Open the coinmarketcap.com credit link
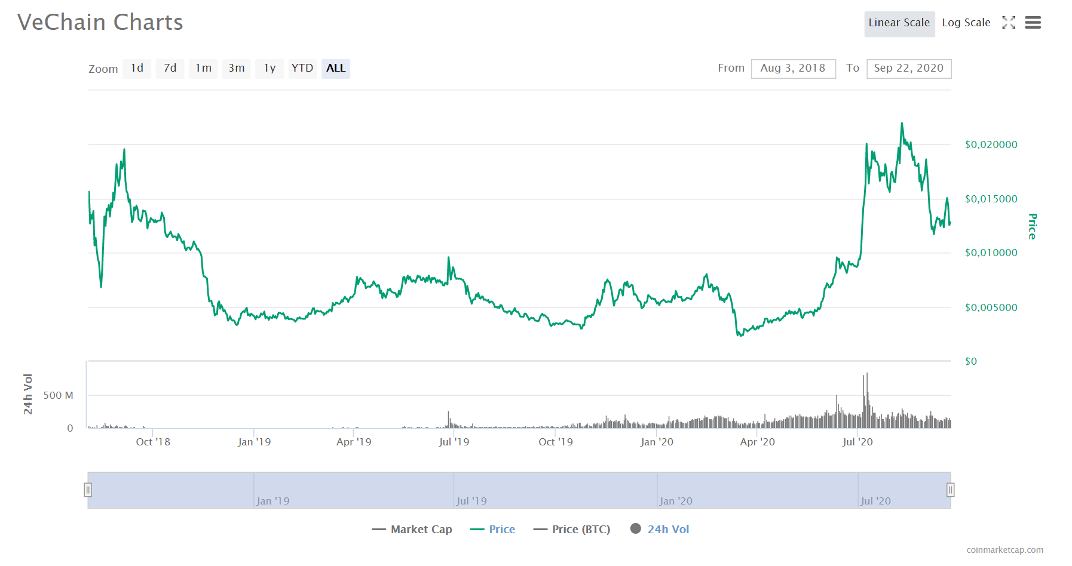Viewport: 1072px width, 566px height. click(x=1005, y=550)
